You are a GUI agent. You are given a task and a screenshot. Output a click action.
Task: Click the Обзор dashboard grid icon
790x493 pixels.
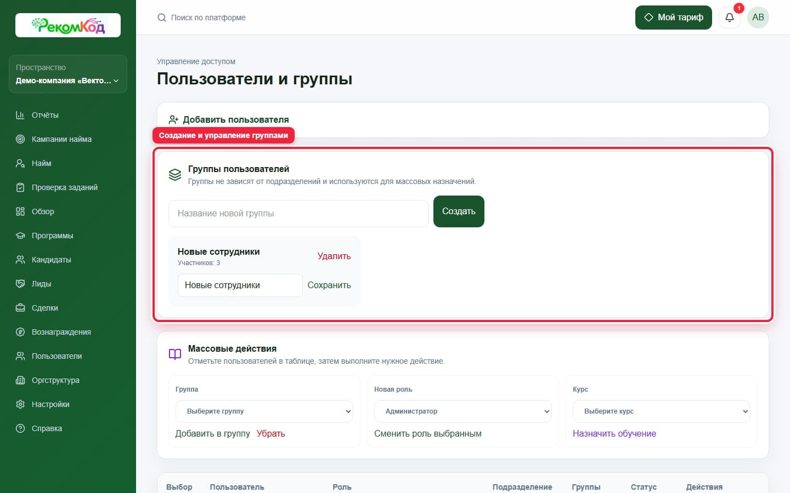coord(20,211)
